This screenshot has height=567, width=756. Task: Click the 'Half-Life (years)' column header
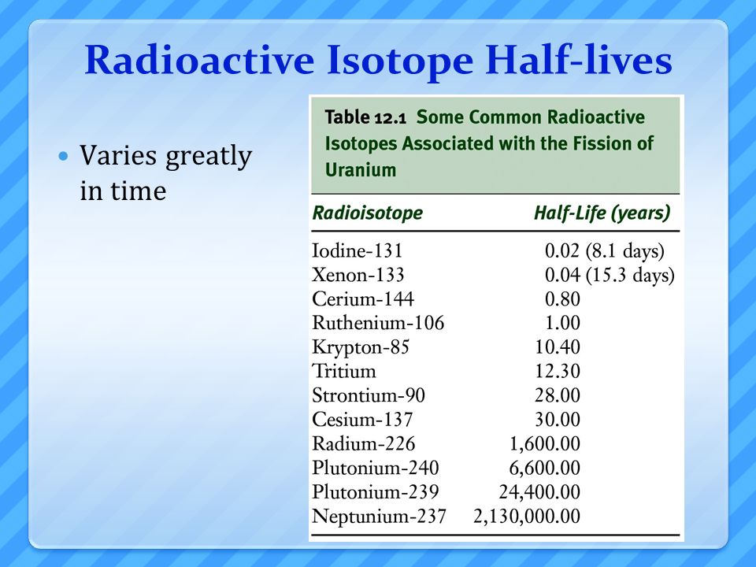pos(602,213)
